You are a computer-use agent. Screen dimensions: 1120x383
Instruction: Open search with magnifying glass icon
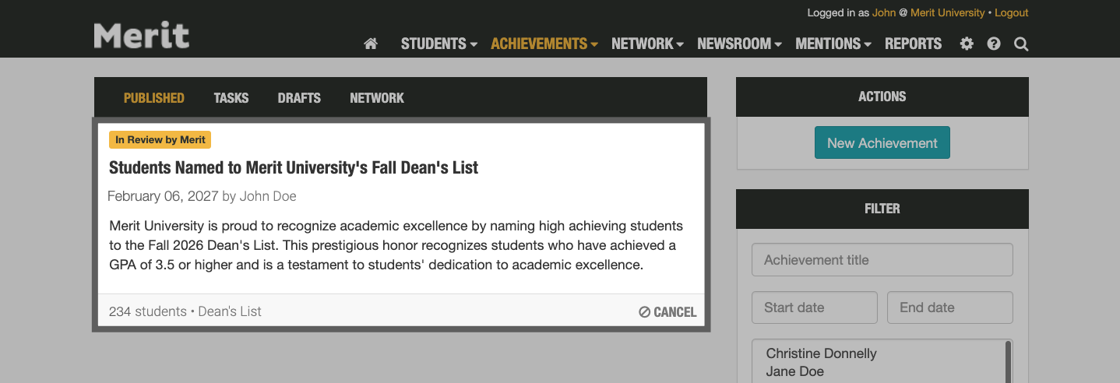(1021, 44)
